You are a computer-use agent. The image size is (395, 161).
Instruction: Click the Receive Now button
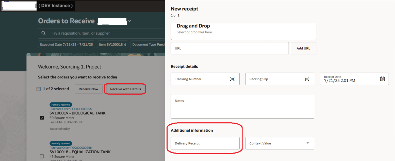[x=89, y=89]
